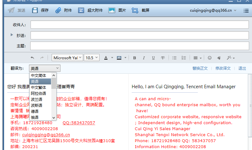Click 退出 to exit translation

coord(242,68)
